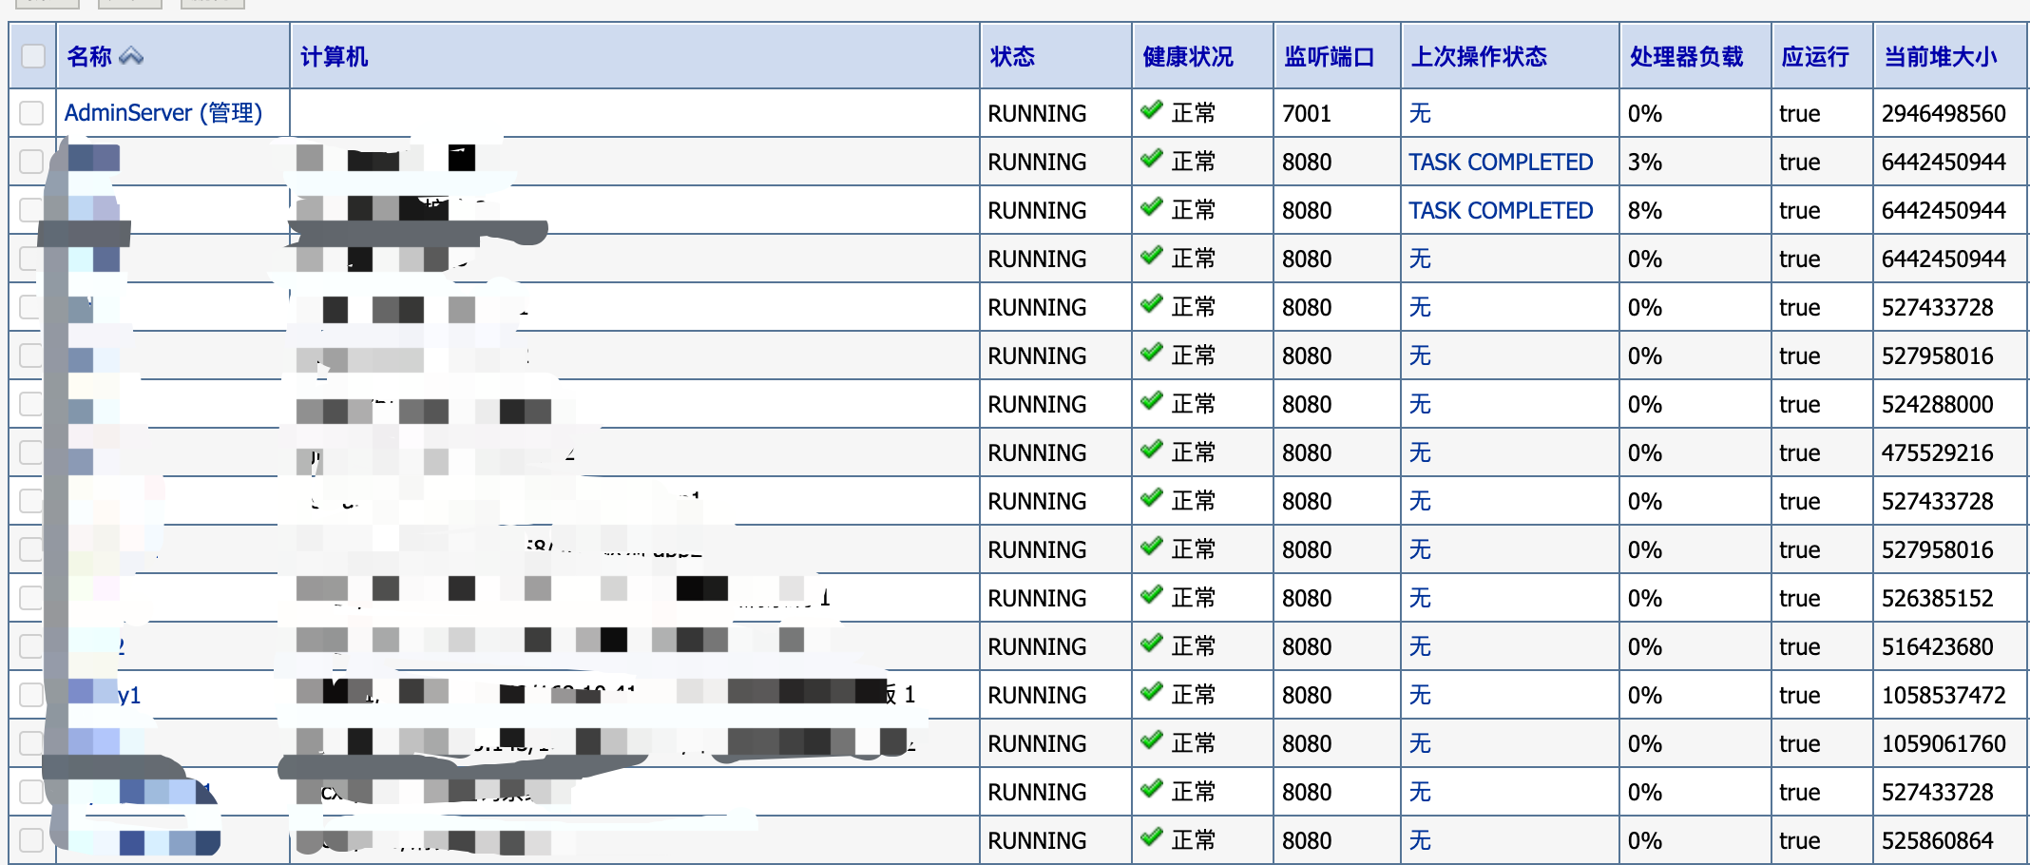The height and width of the screenshot is (865, 2030).
Task: Click the true value in the AdminServer row
Action: coord(1800,114)
